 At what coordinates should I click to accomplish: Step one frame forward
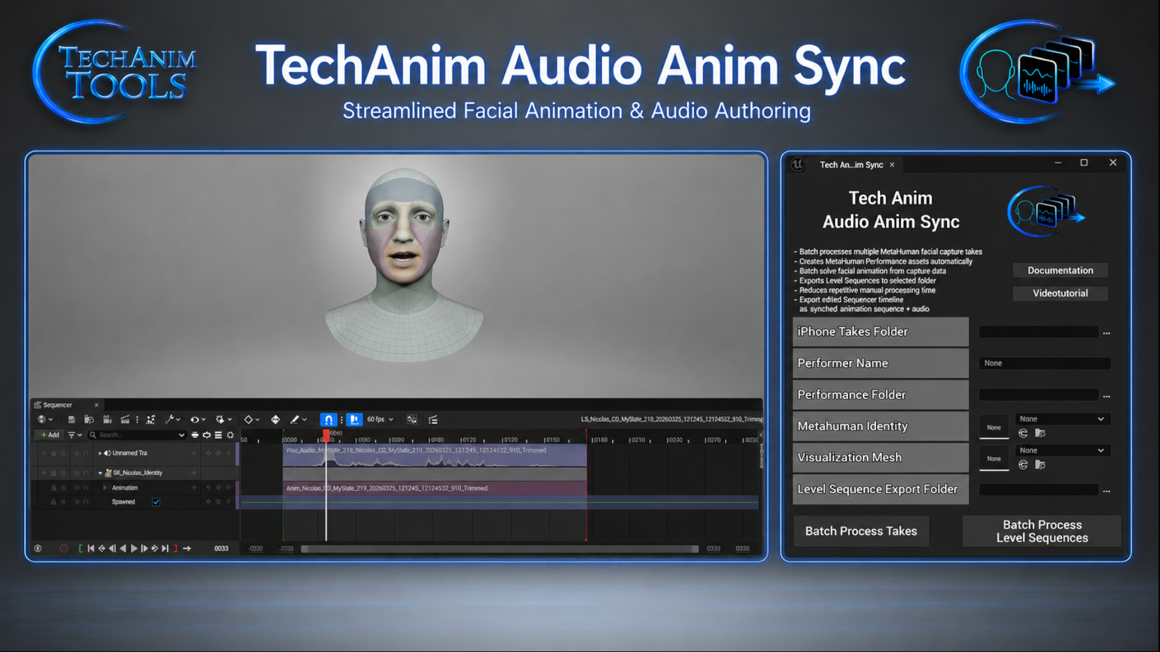(144, 548)
